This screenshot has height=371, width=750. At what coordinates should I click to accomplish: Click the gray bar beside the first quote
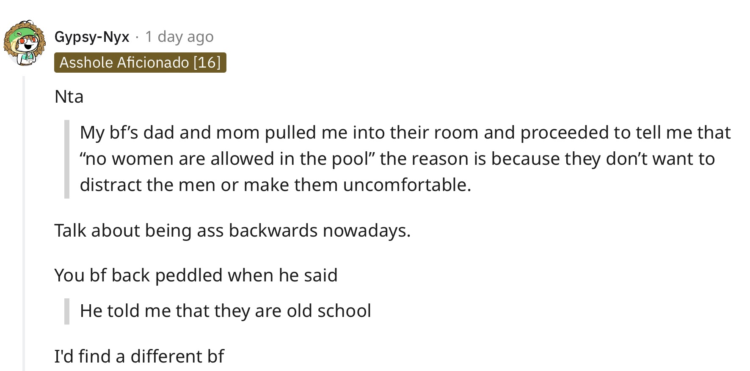tap(66, 159)
